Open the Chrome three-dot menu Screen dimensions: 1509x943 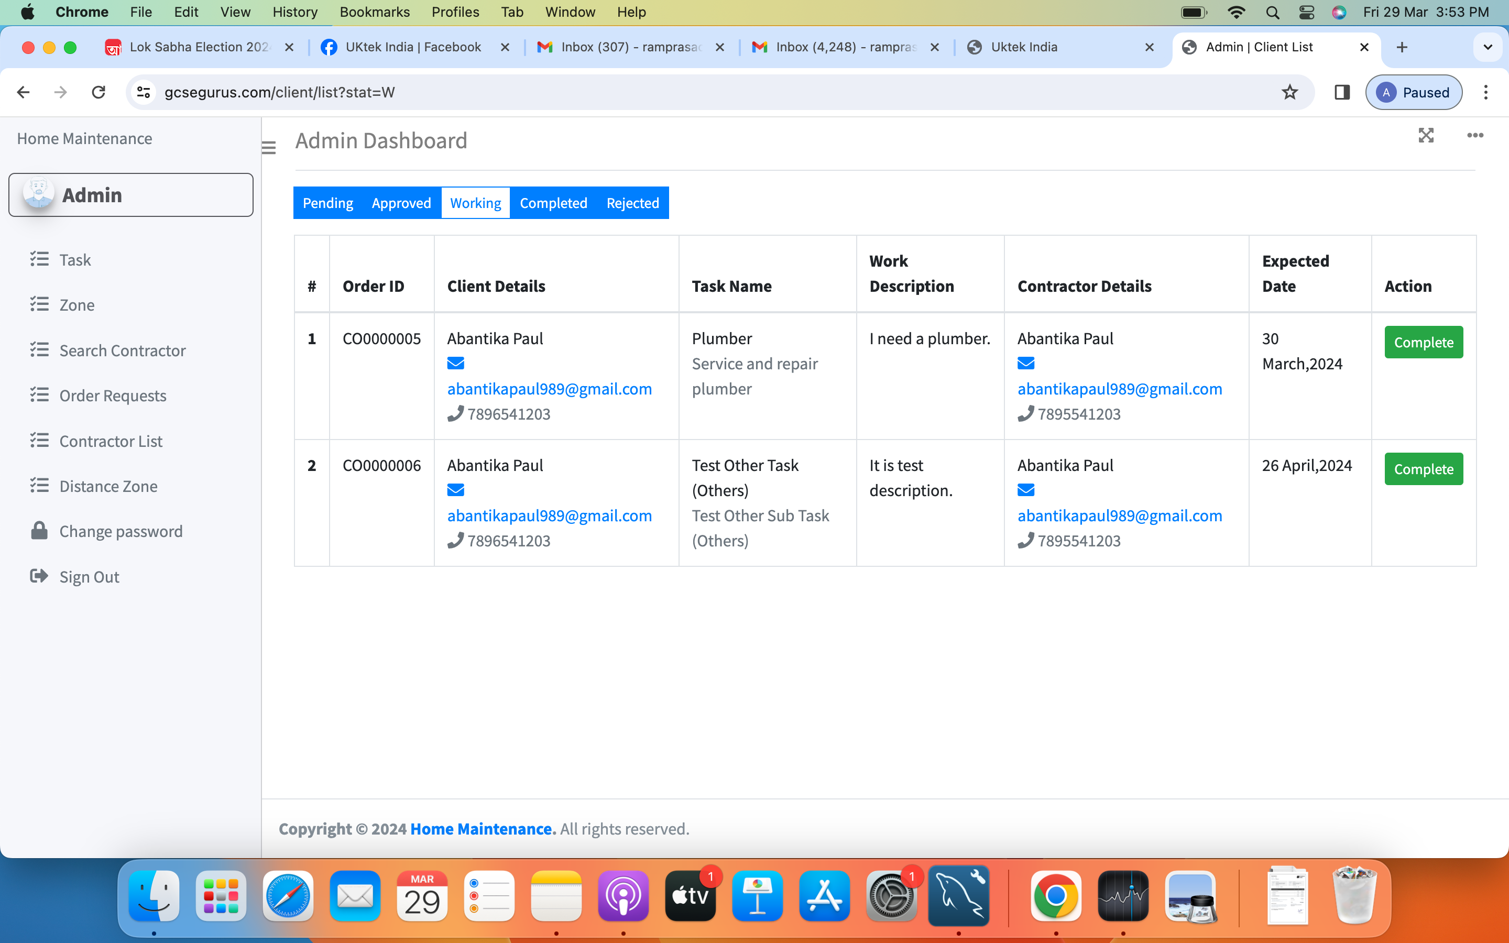(x=1485, y=92)
